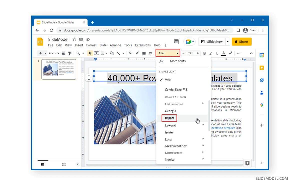Select the paint format roller
The width and height of the screenshot is (300, 186).
point(70,53)
